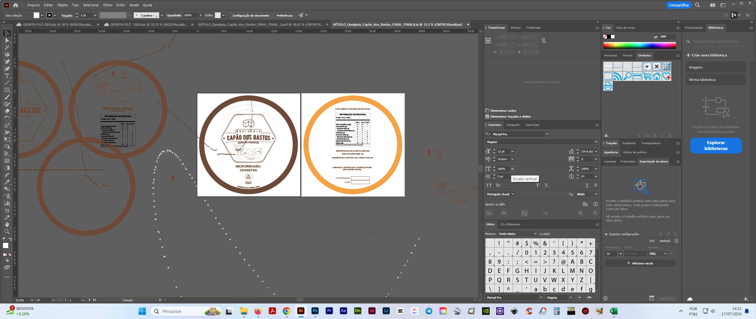The width and height of the screenshot is (756, 319).
Task: Click Explorar bibliotecas button
Action: [716, 146]
